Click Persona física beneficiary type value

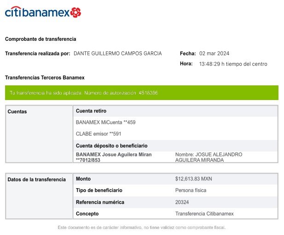[x=191, y=190]
